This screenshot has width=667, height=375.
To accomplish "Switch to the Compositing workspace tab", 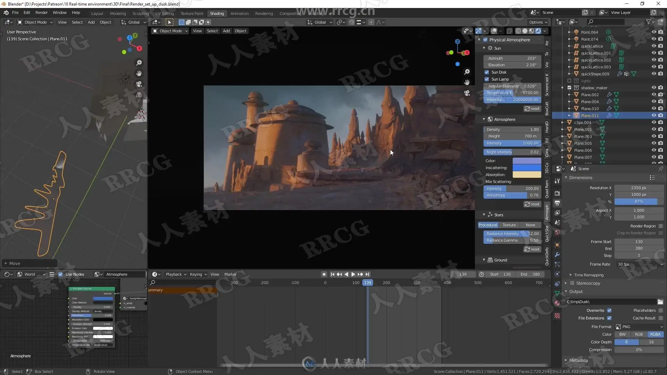I will [290, 14].
